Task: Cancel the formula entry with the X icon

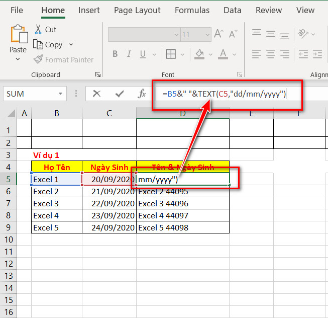Action: tap(96, 94)
